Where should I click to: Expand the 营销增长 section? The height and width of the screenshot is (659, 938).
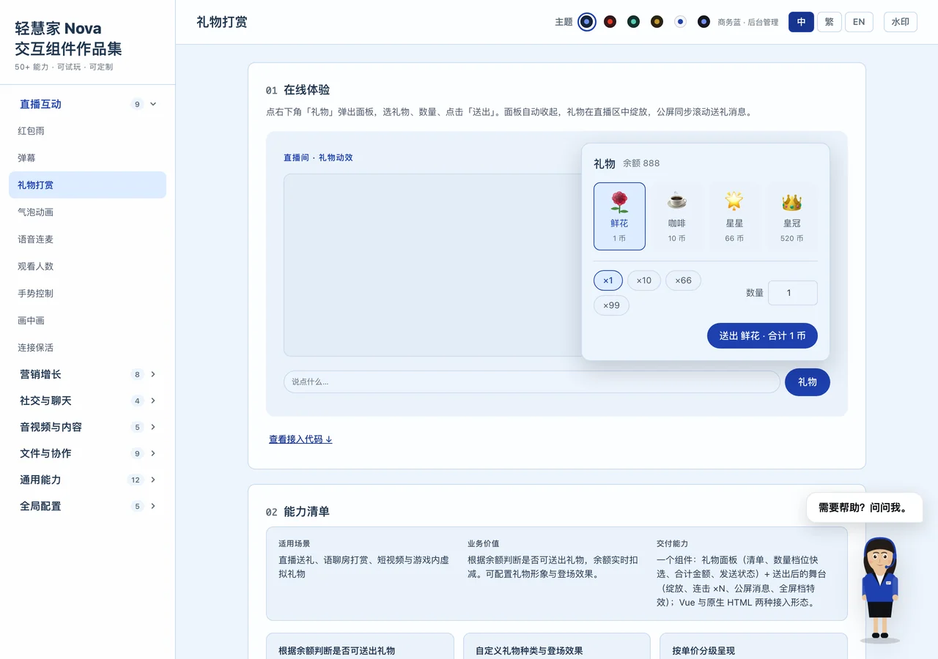coord(88,374)
